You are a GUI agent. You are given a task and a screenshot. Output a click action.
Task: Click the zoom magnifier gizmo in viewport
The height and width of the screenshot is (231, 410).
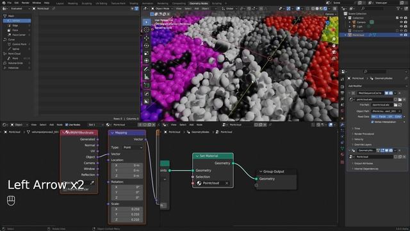334,39
